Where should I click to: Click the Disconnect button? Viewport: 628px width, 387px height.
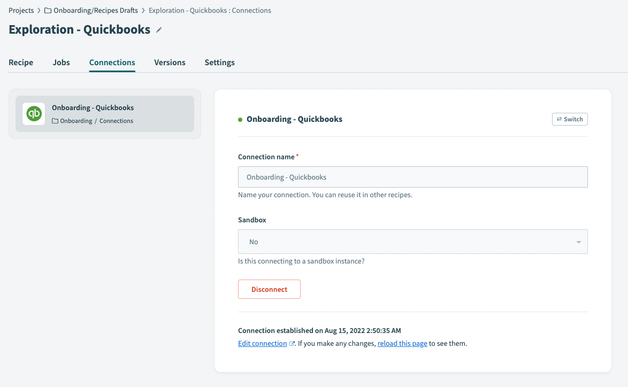tap(269, 289)
